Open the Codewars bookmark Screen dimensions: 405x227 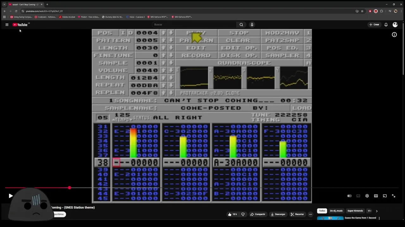point(45,17)
